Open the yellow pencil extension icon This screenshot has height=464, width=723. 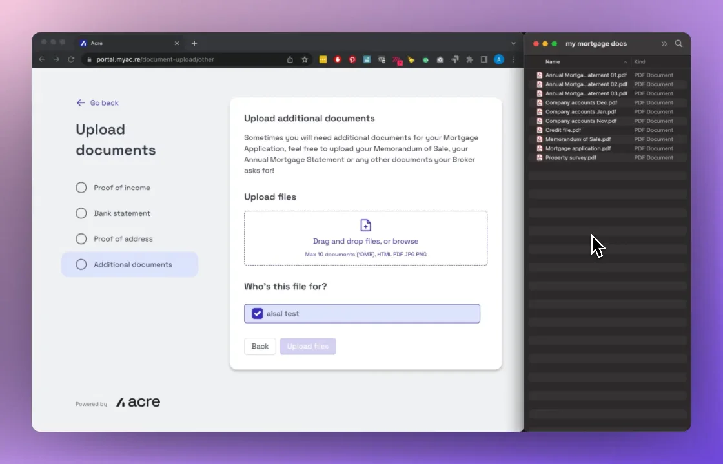click(x=411, y=59)
